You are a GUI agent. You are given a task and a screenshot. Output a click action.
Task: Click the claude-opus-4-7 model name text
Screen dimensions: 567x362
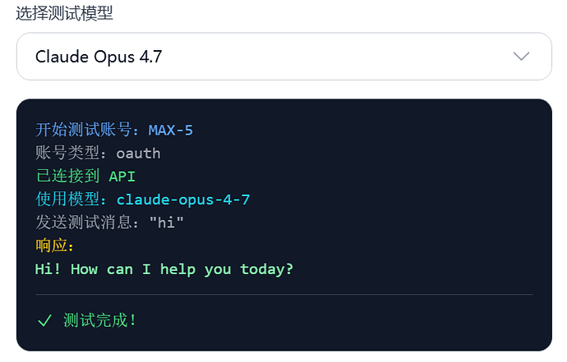click(x=183, y=199)
